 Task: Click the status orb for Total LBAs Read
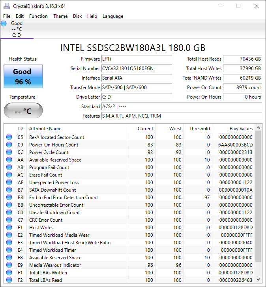pos(9,280)
